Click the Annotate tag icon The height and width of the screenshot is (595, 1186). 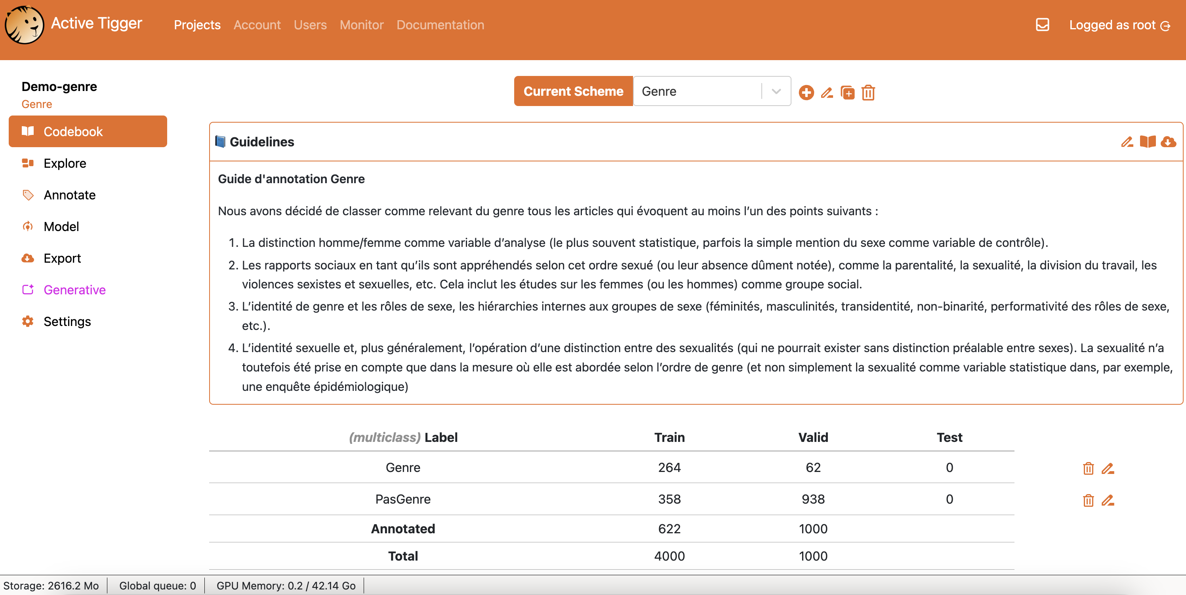point(28,195)
